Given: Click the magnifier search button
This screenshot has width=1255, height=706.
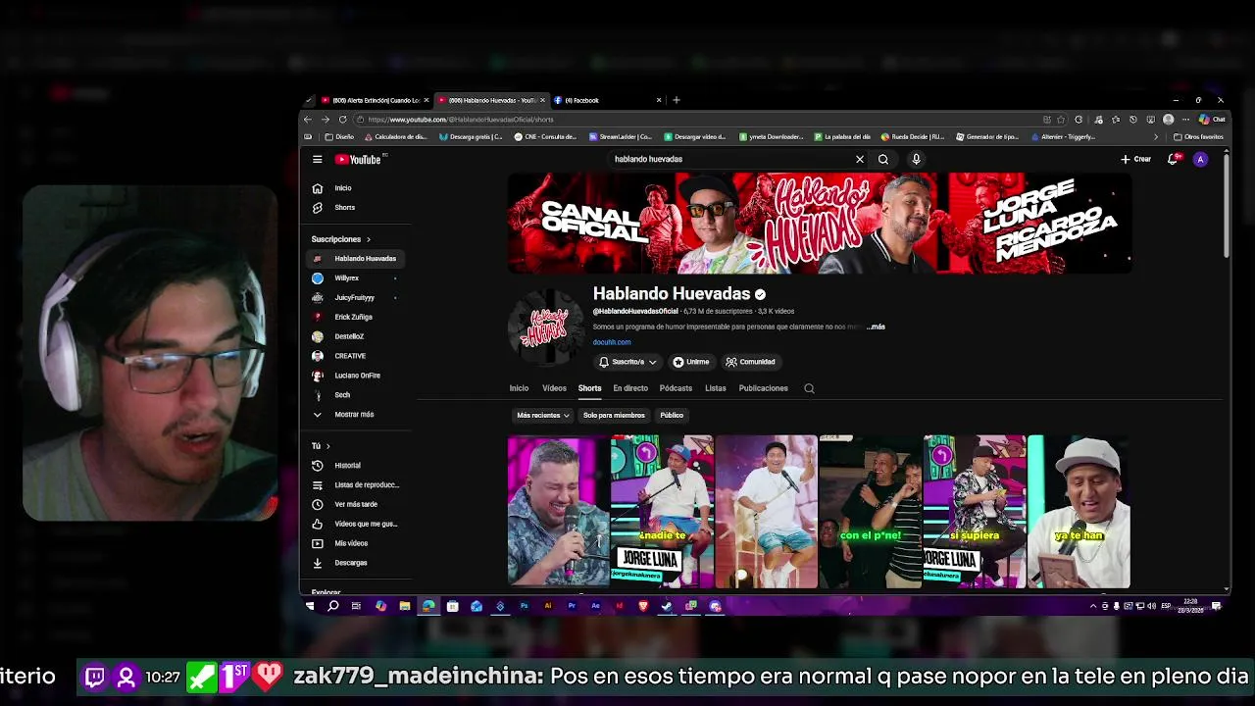Looking at the screenshot, I should pos(883,159).
